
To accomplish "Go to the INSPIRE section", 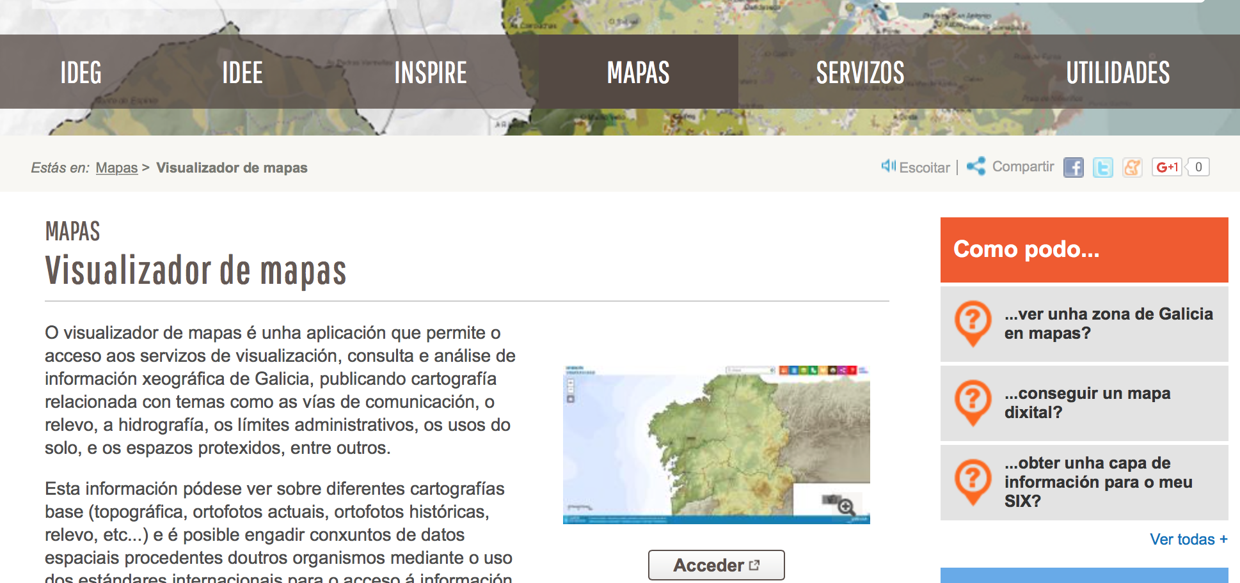I will pyautogui.click(x=431, y=72).
